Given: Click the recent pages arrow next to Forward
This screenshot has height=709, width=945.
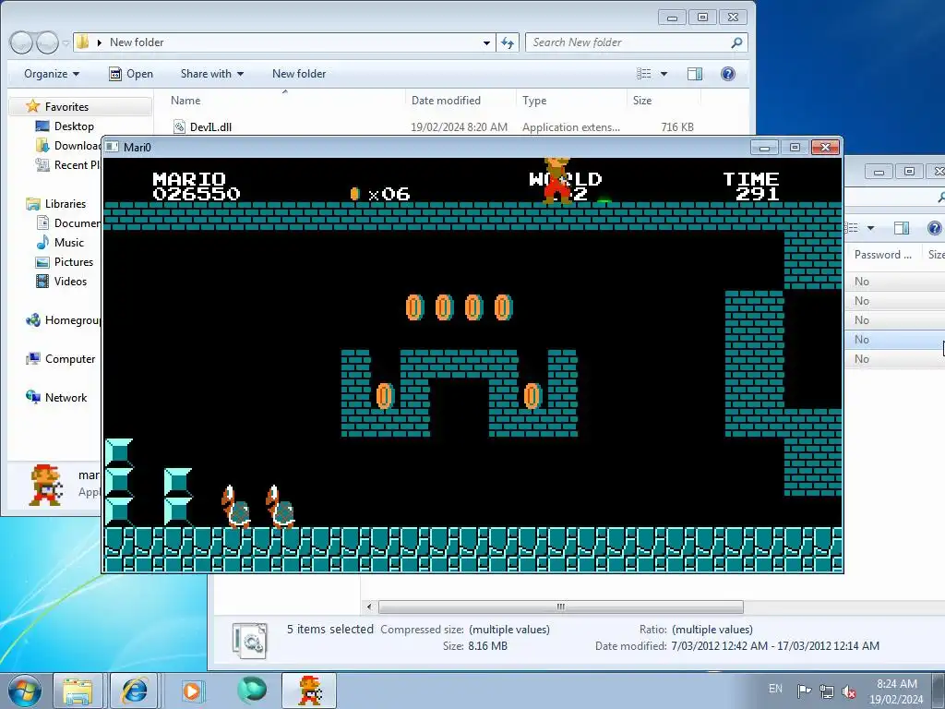Looking at the screenshot, I should point(66,42).
